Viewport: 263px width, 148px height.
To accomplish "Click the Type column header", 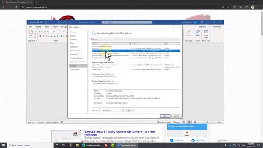I will coord(172,44).
